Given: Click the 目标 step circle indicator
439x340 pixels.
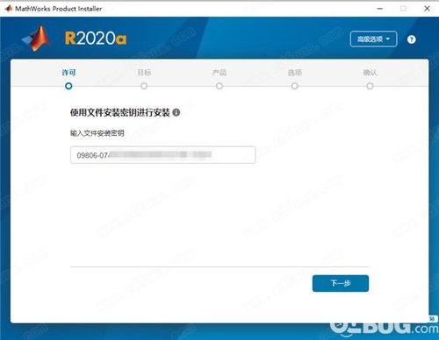Looking at the screenshot, I should [144, 86].
